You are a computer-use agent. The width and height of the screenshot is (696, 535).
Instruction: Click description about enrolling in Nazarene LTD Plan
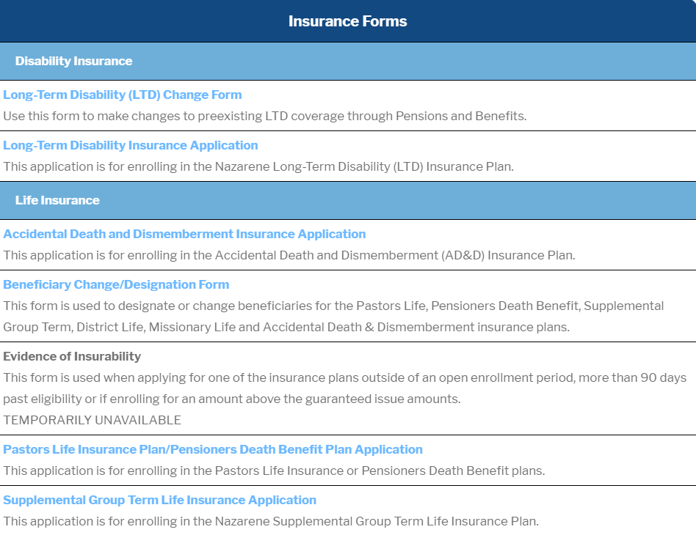tap(258, 166)
